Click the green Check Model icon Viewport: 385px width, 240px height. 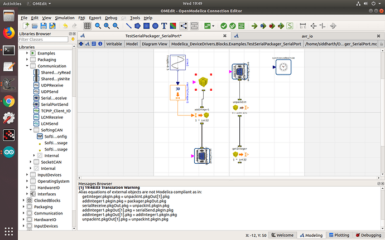223,26
